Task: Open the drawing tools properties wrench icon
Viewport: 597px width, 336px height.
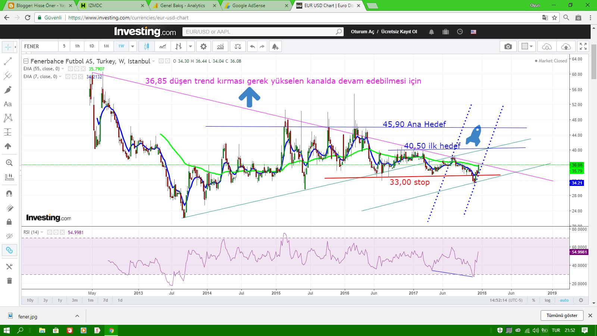Action: [x=9, y=267]
